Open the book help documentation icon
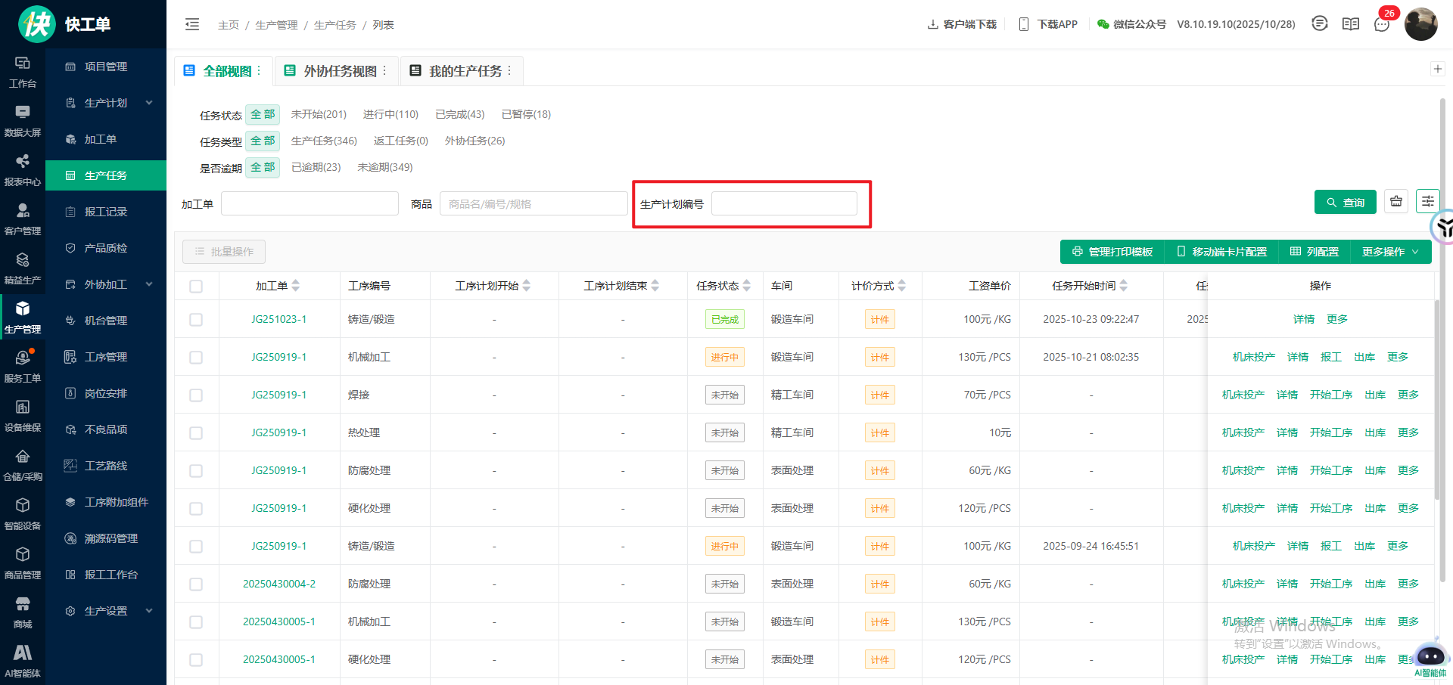 [x=1351, y=24]
